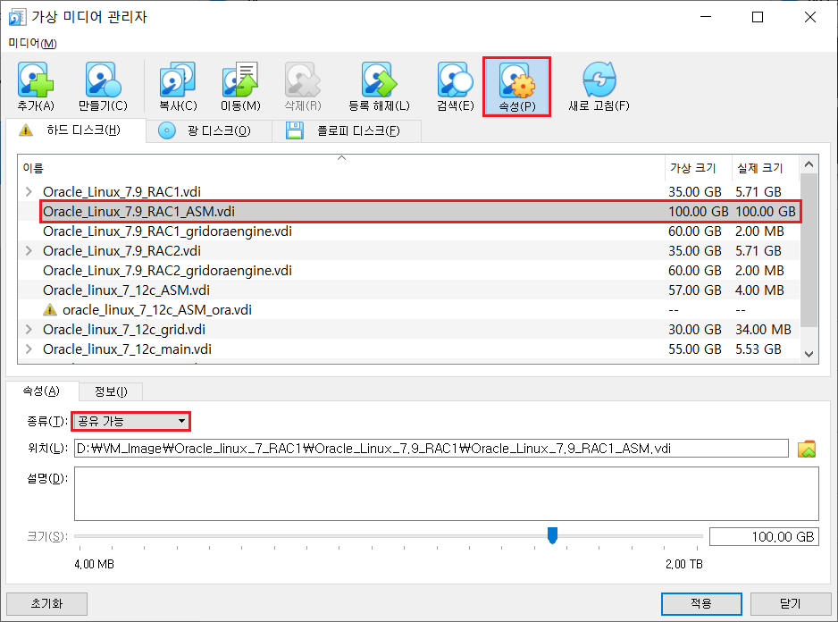
Task: Click the size slider handle
Action: pyautogui.click(x=553, y=534)
